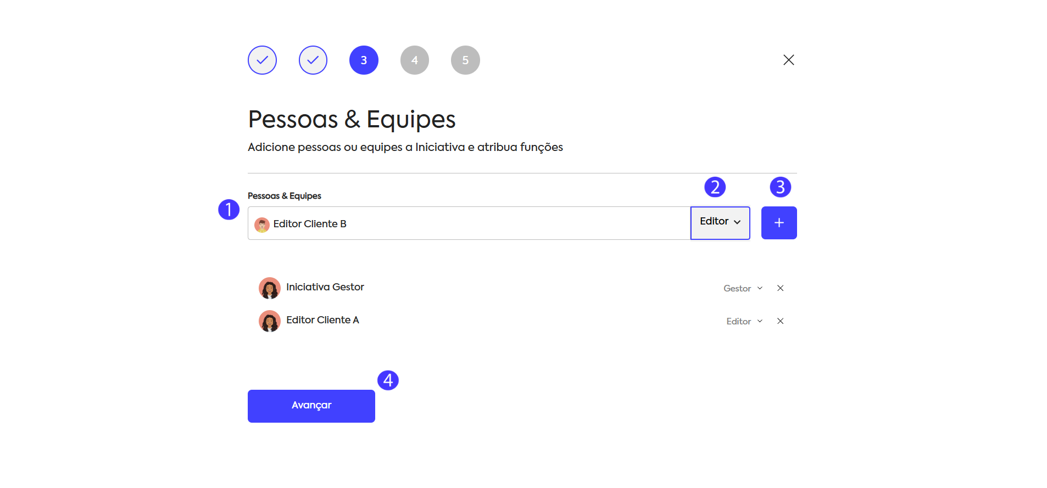Go back to the first completed step
Image resolution: width=1047 pixels, height=488 pixels.
pos(262,60)
